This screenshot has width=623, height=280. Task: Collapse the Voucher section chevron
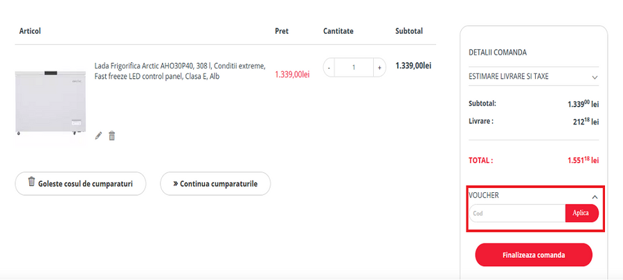tap(595, 196)
